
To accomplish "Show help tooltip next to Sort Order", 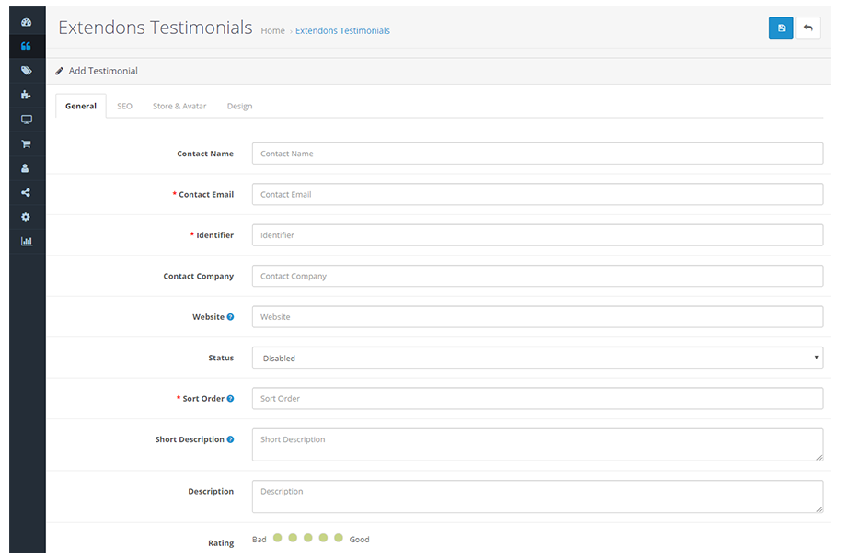I will pyautogui.click(x=230, y=399).
